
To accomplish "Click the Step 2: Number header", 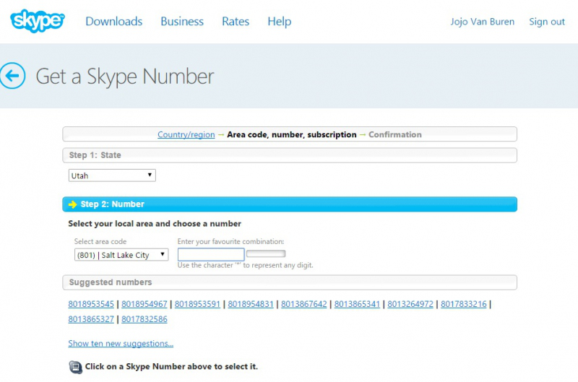I will (290, 204).
